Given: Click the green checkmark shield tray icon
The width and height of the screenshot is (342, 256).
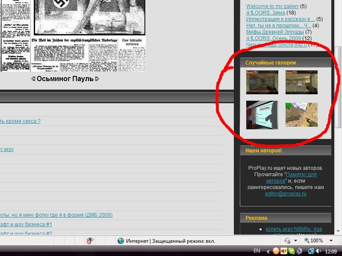Looking at the screenshot, I should 291,251.
